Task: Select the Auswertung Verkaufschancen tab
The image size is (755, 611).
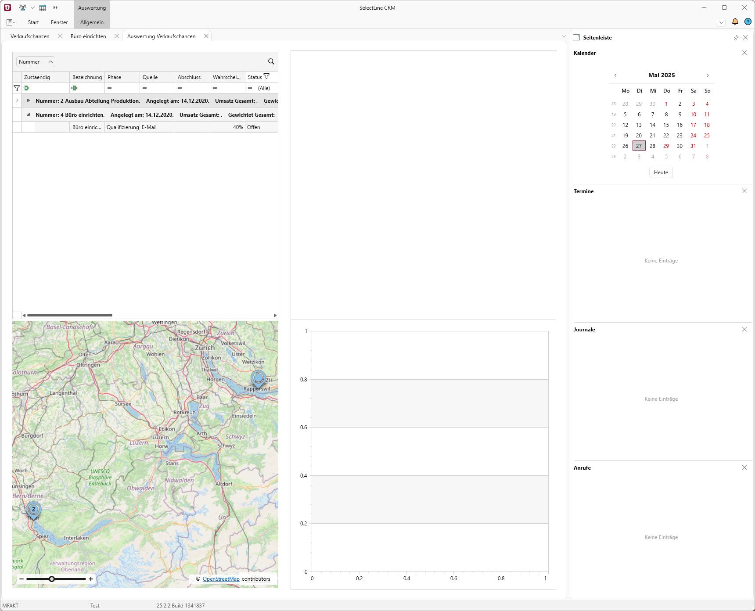Action: point(161,36)
